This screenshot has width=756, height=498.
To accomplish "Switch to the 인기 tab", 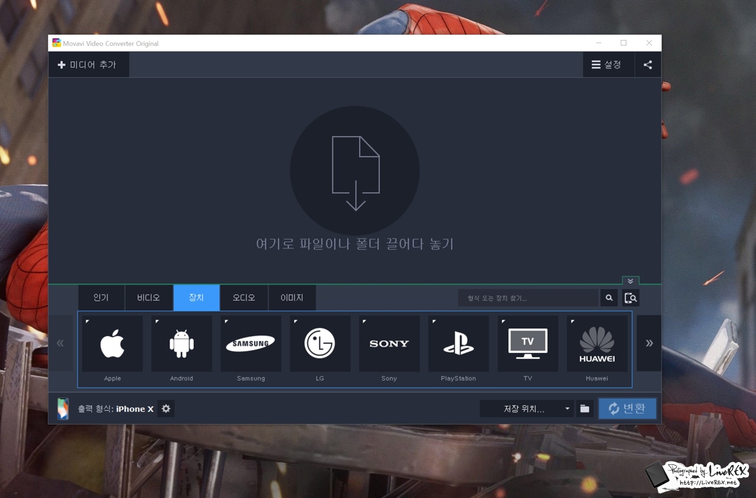I will click(x=101, y=297).
